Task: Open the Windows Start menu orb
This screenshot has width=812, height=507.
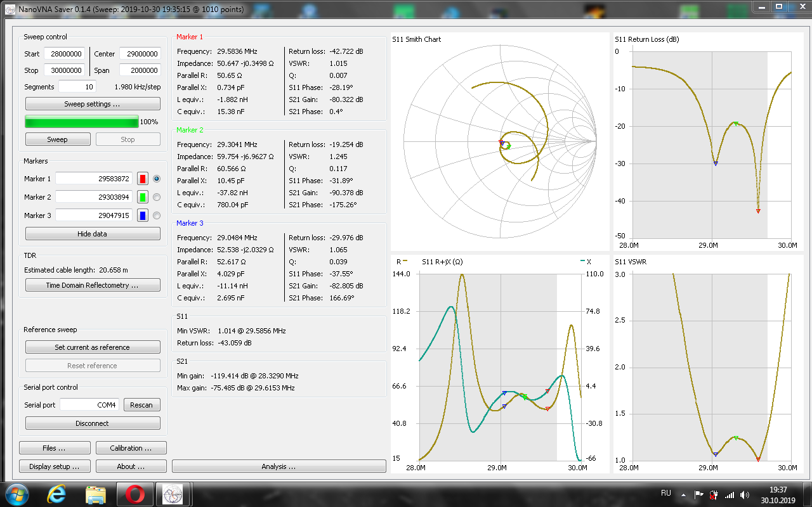Action: pyautogui.click(x=16, y=494)
